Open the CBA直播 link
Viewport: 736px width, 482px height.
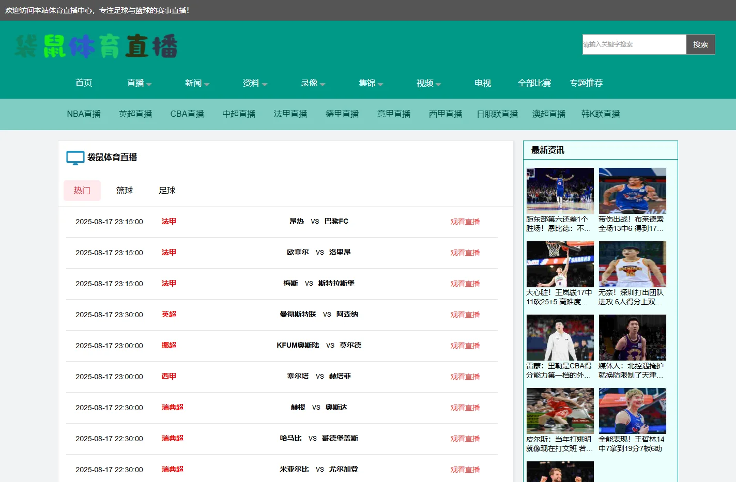click(x=187, y=114)
